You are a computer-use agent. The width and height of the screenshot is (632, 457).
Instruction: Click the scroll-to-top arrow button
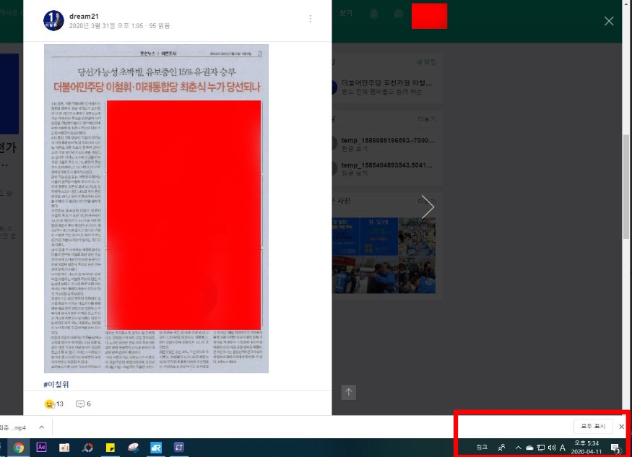pyautogui.click(x=349, y=393)
